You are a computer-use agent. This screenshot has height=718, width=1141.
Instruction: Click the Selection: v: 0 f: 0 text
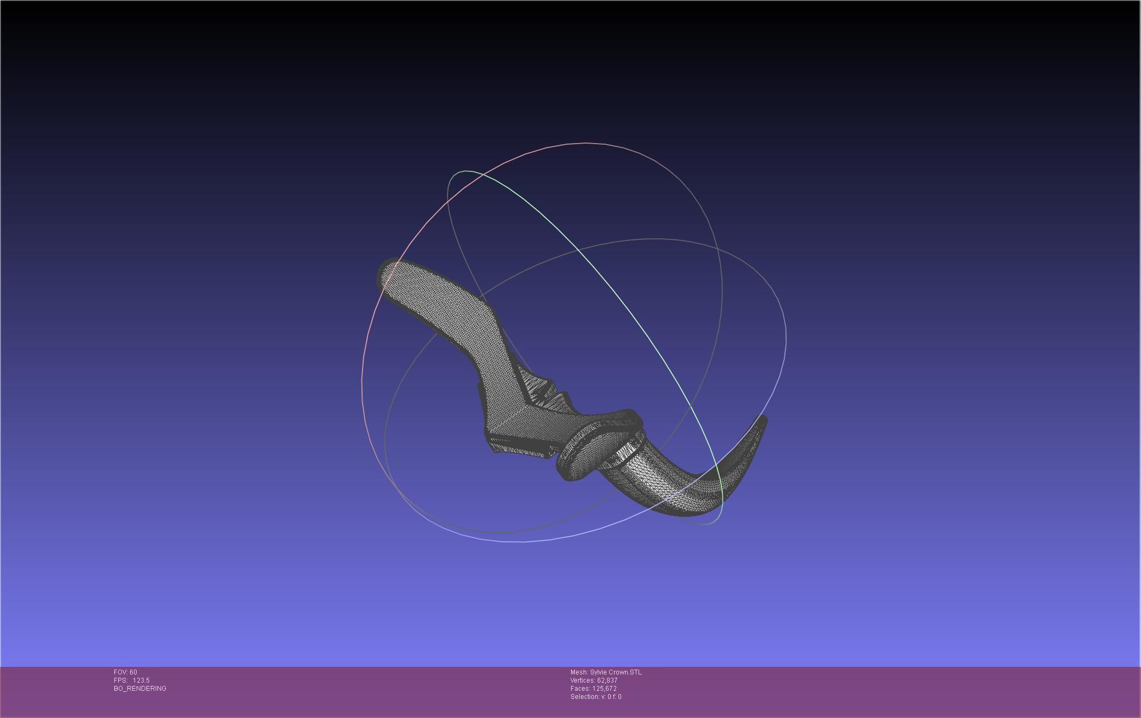596,697
